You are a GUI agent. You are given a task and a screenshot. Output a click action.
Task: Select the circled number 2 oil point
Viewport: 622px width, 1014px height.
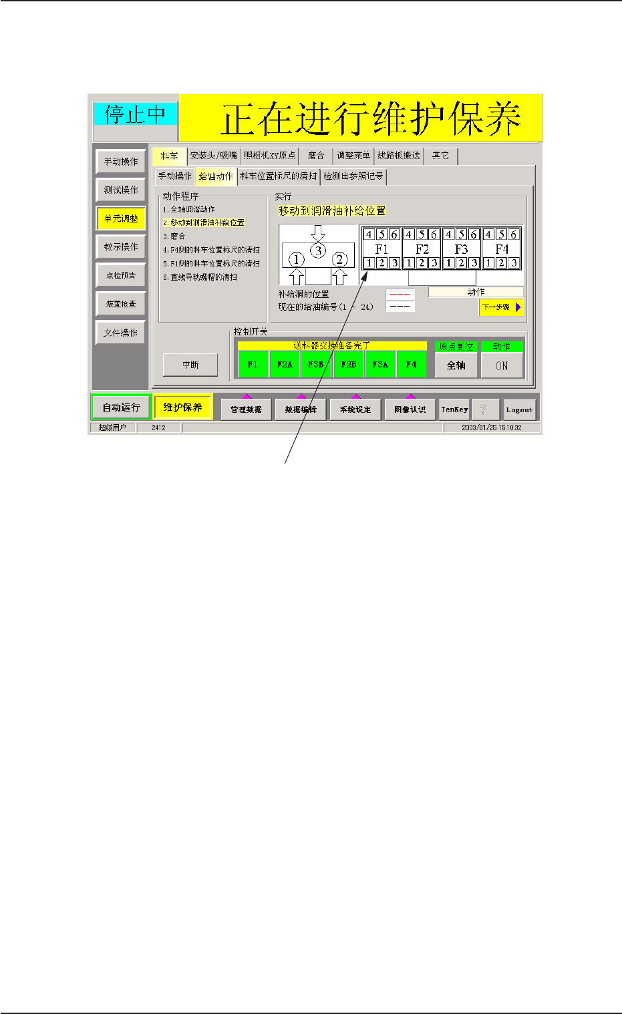pyautogui.click(x=340, y=259)
